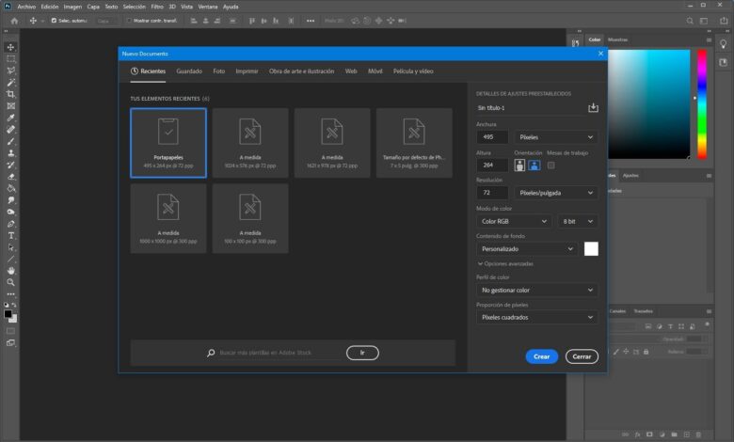Select the Horizontal Type tool
This screenshot has height=442, width=734.
(x=11, y=235)
